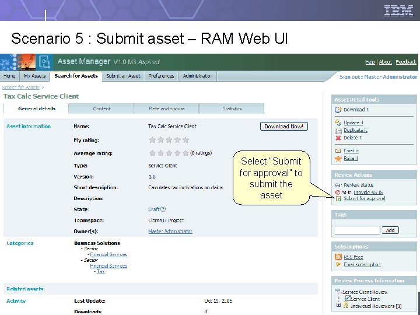The width and height of the screenshot is (420, 315).
Task: Select the Search for Assets tab
Action: [76, 76]
